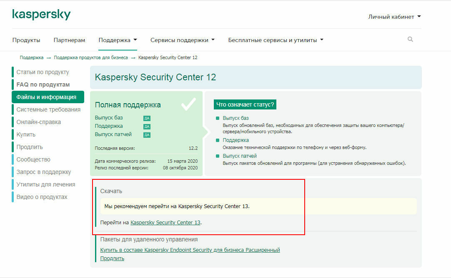
Task: Open Поддержка продуктов для бизнеса breadcrumb
Action: point(91,57)
